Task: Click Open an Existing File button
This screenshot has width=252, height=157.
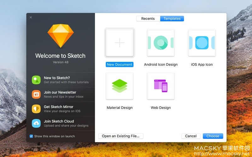Action: (x=121, y=136)
